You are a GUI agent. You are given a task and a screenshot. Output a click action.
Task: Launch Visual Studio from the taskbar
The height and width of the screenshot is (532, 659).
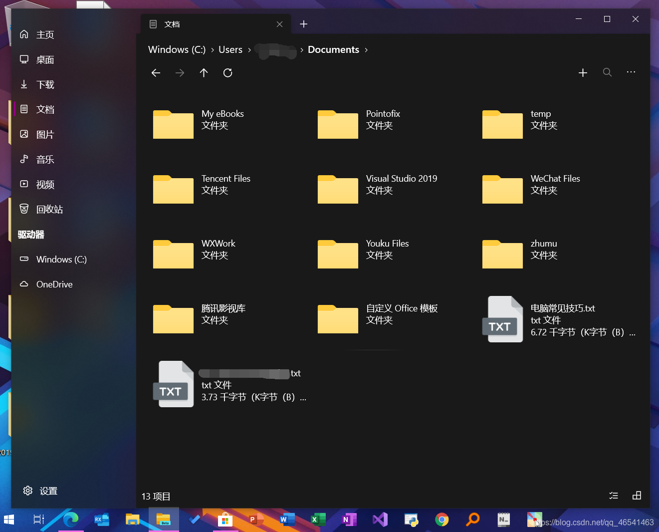pyautogui.click(x=380, y=520)
